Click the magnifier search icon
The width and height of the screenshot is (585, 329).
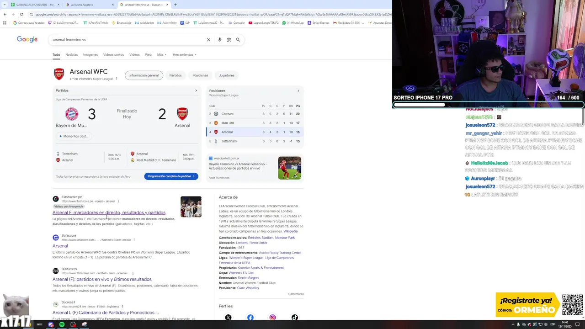click(238, 40)
